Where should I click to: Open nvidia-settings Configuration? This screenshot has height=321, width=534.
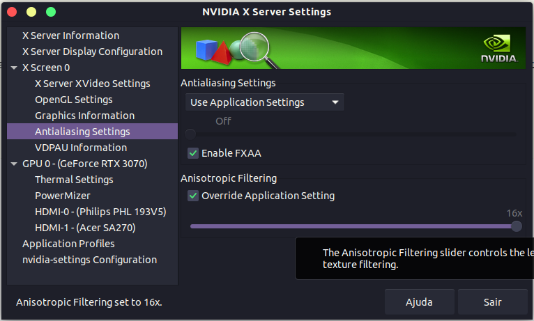pyautogui.click(x=89, y=260)
